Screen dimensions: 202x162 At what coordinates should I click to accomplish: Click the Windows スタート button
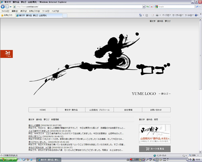point(8,160)
